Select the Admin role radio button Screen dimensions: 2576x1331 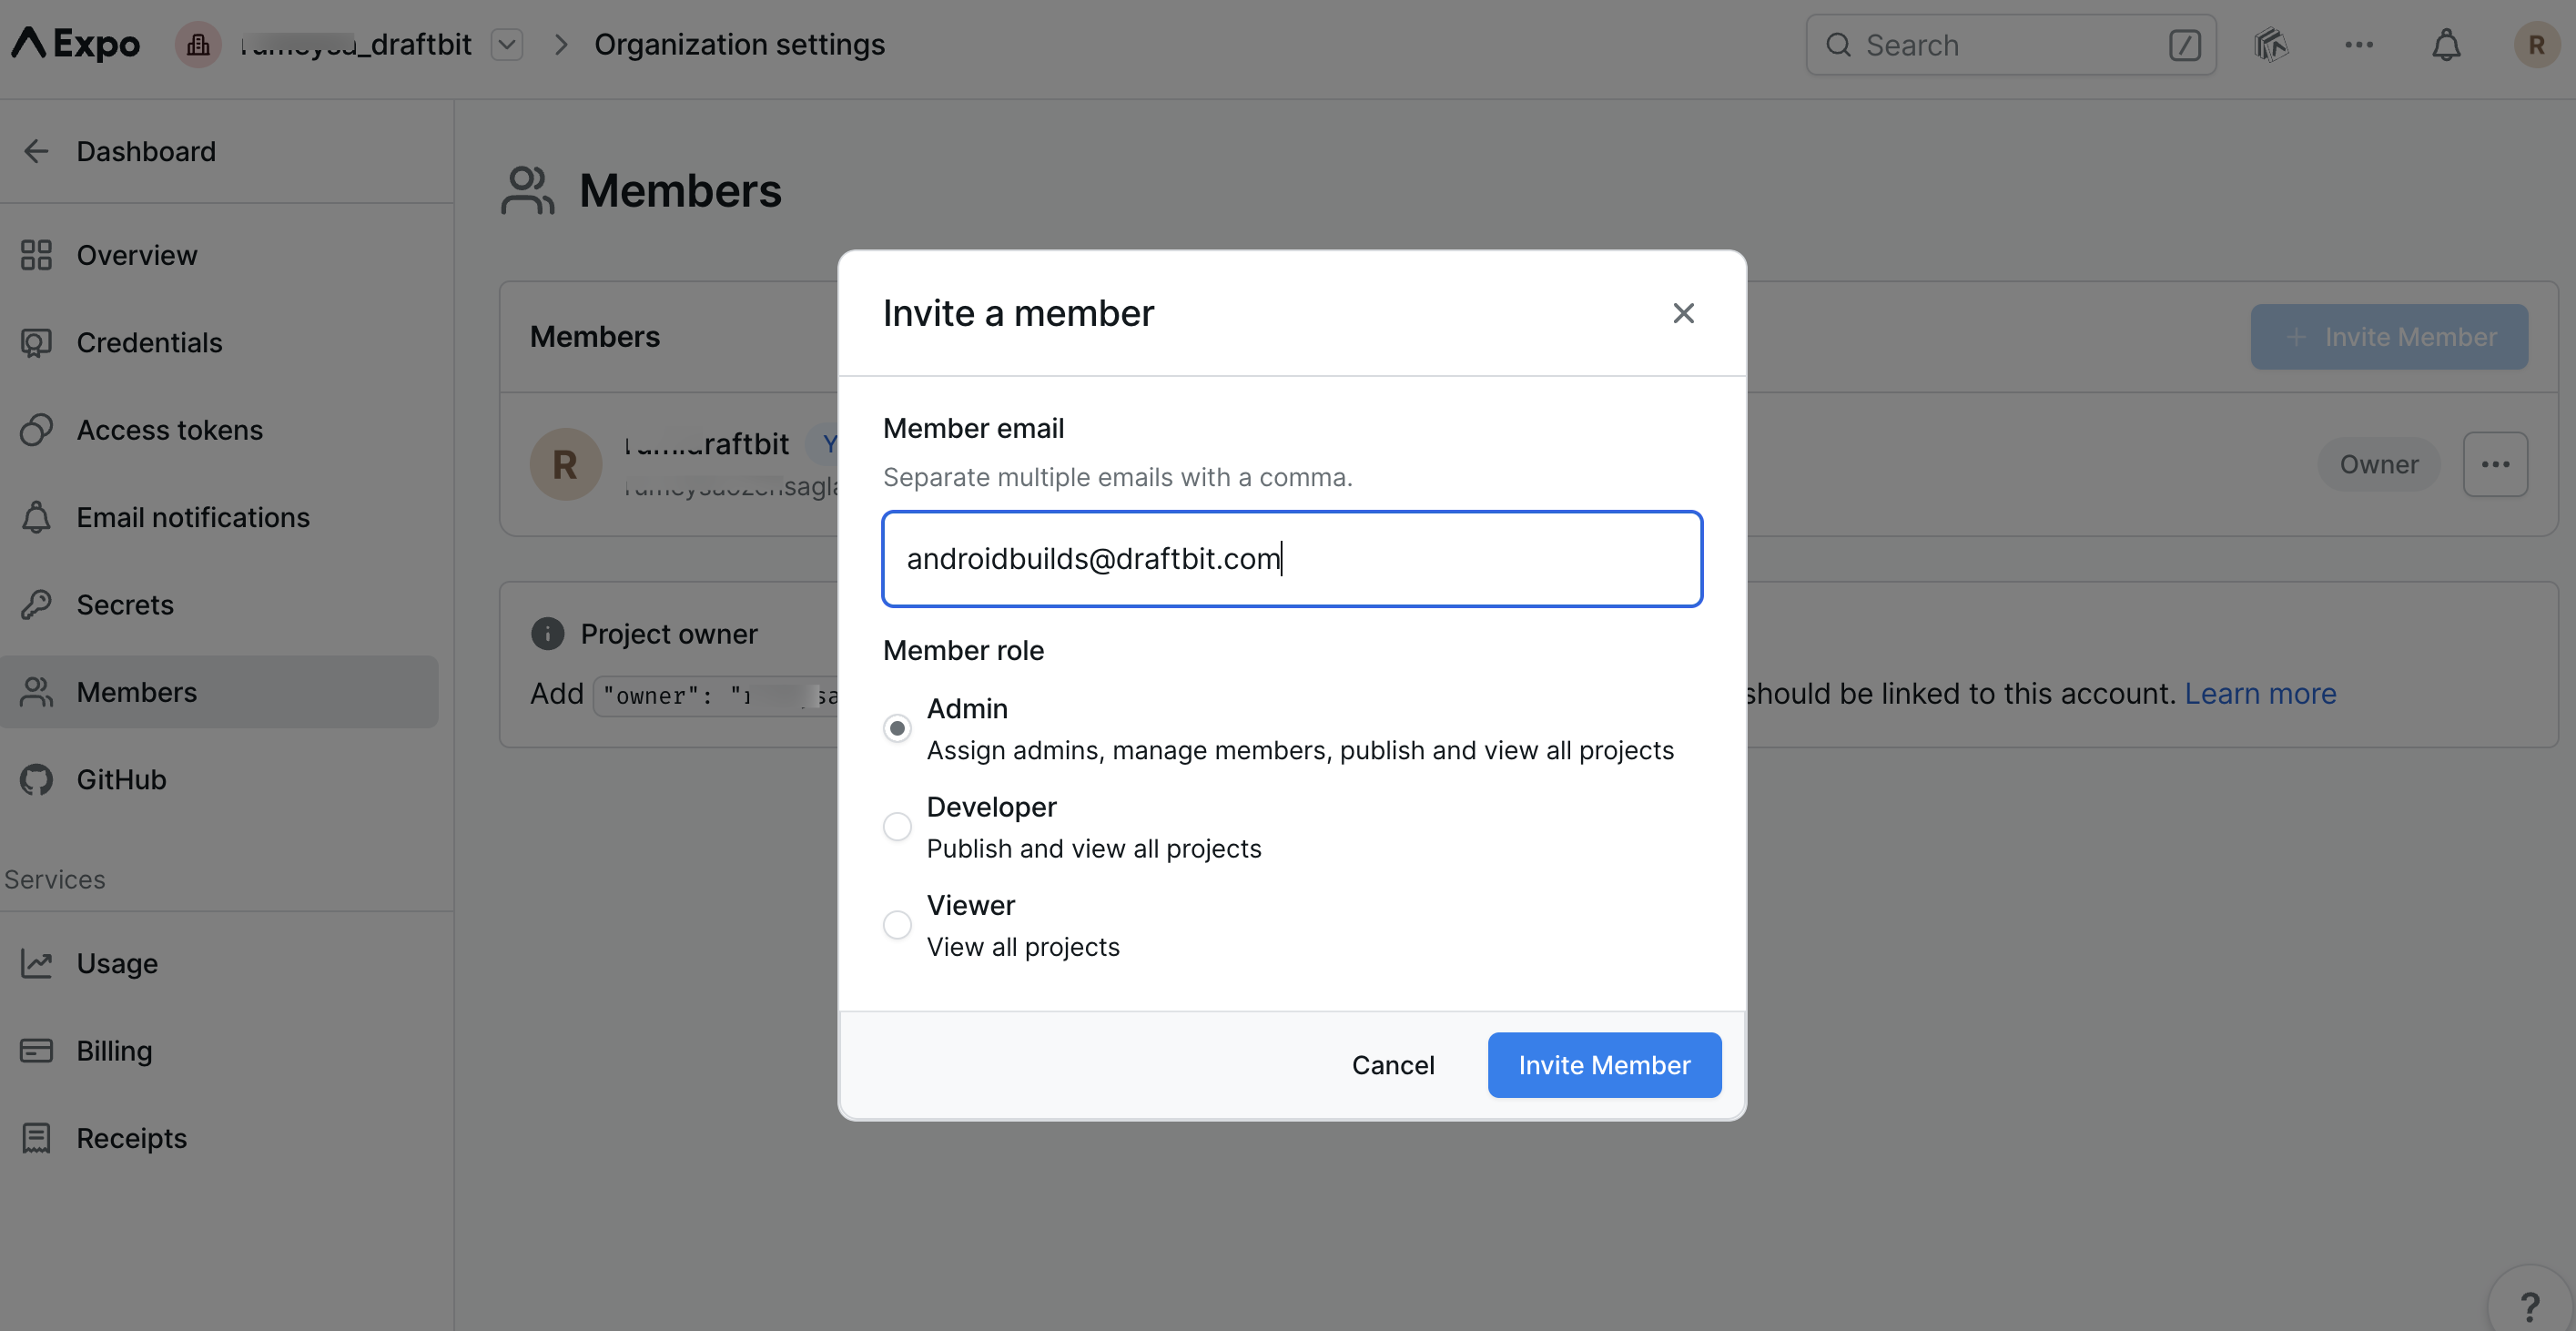point(897,728)
